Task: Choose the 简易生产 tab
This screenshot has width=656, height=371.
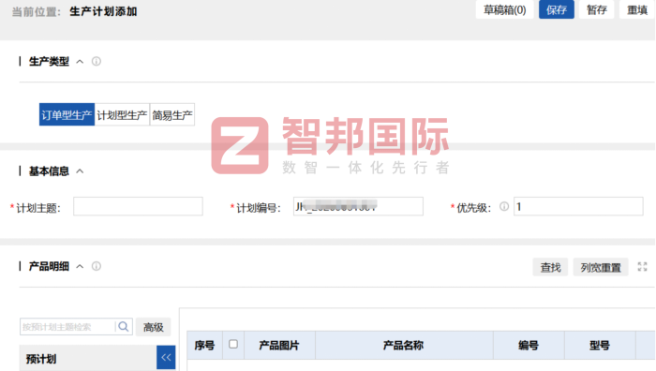Action: pos(171,114)
